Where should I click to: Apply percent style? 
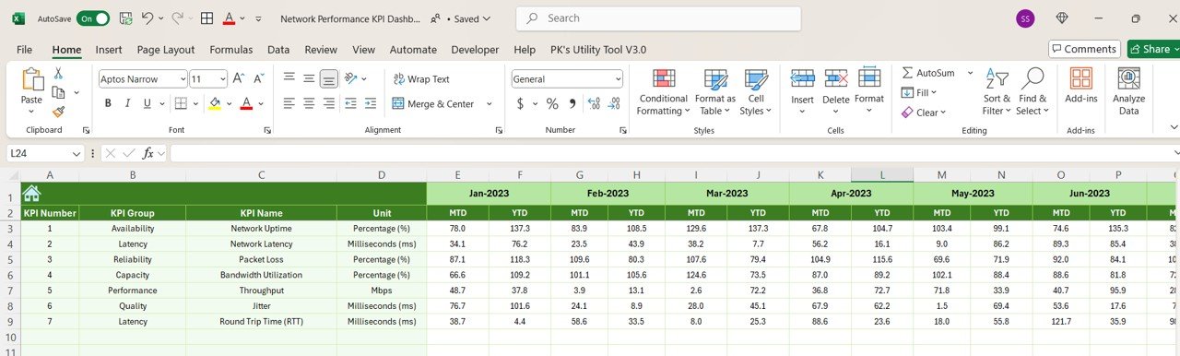(x=552, y=103)
